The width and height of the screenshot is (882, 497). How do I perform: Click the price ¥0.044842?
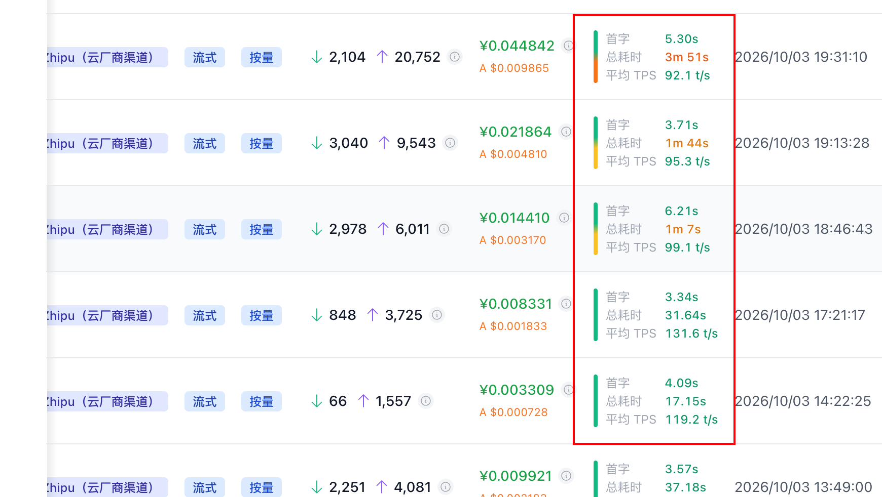517,46
